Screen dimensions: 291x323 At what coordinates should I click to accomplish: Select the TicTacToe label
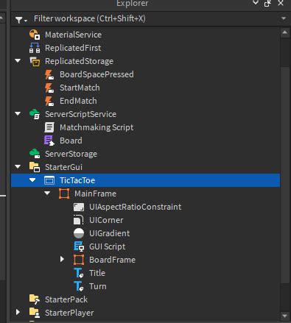[x=77, y=180]
